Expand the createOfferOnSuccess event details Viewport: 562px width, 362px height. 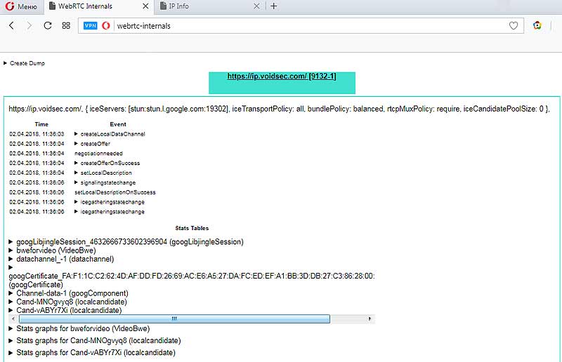point(107,163)
